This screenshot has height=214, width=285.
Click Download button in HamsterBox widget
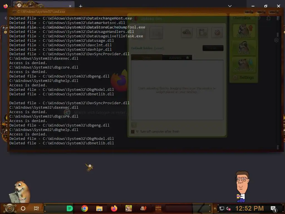244,65
